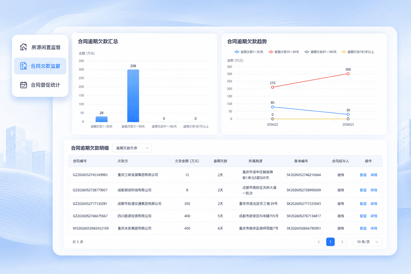
Task: Click the 逾期天数 column header
Action: (x=220, y=161)
